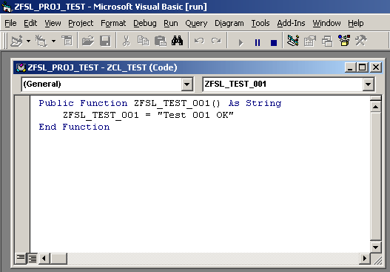Image resolution: width=390 pixels, height=272 pixels.
Task: Open the Toolbox hammer-and-wrench icon
Action: (361, 41)
